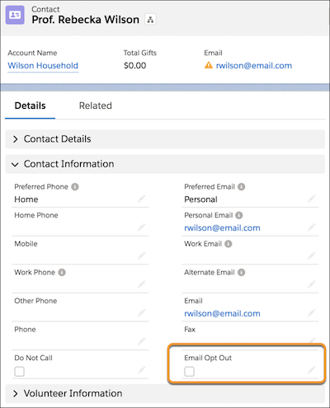
Task: Click the Preferred Phone info icon
Action: [75, 187]
